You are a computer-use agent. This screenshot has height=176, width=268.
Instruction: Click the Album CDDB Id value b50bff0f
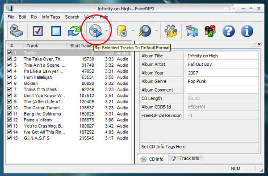pos(197,107)
